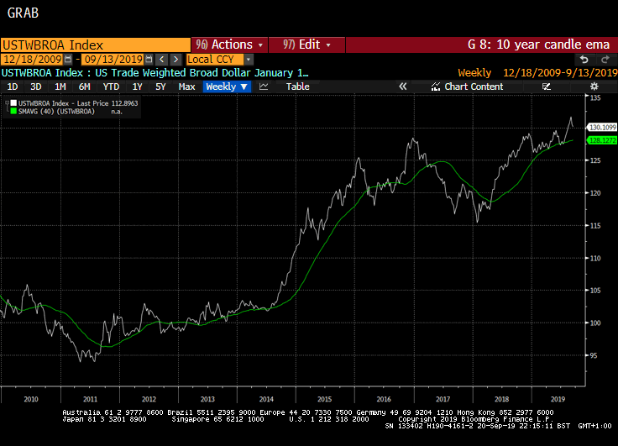Select the 5Y range tab
This screenshot has width=618, height=446.
tap(160, 87)
